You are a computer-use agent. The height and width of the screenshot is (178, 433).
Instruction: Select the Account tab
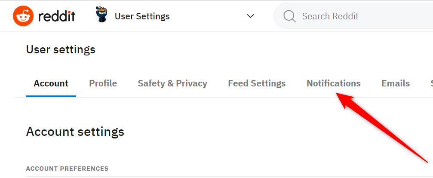51,83
